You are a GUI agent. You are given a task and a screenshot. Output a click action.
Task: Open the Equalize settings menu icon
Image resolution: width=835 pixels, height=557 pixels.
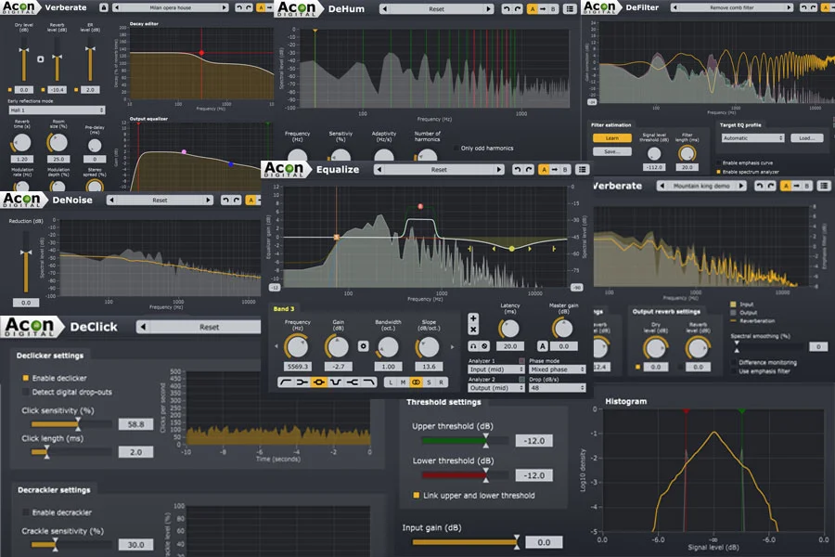(x=582, y=170)
